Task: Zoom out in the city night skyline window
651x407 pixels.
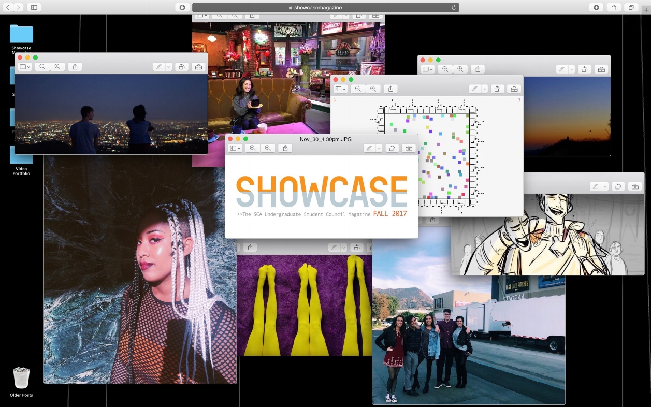Action: coord(42,67)
